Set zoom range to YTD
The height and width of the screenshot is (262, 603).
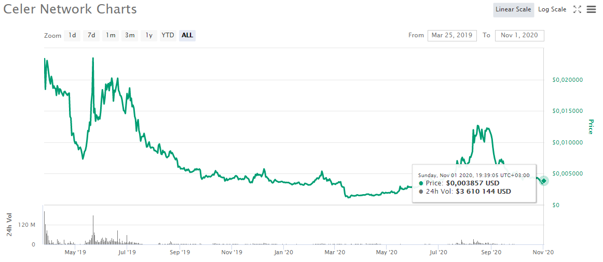click(168, 35)
